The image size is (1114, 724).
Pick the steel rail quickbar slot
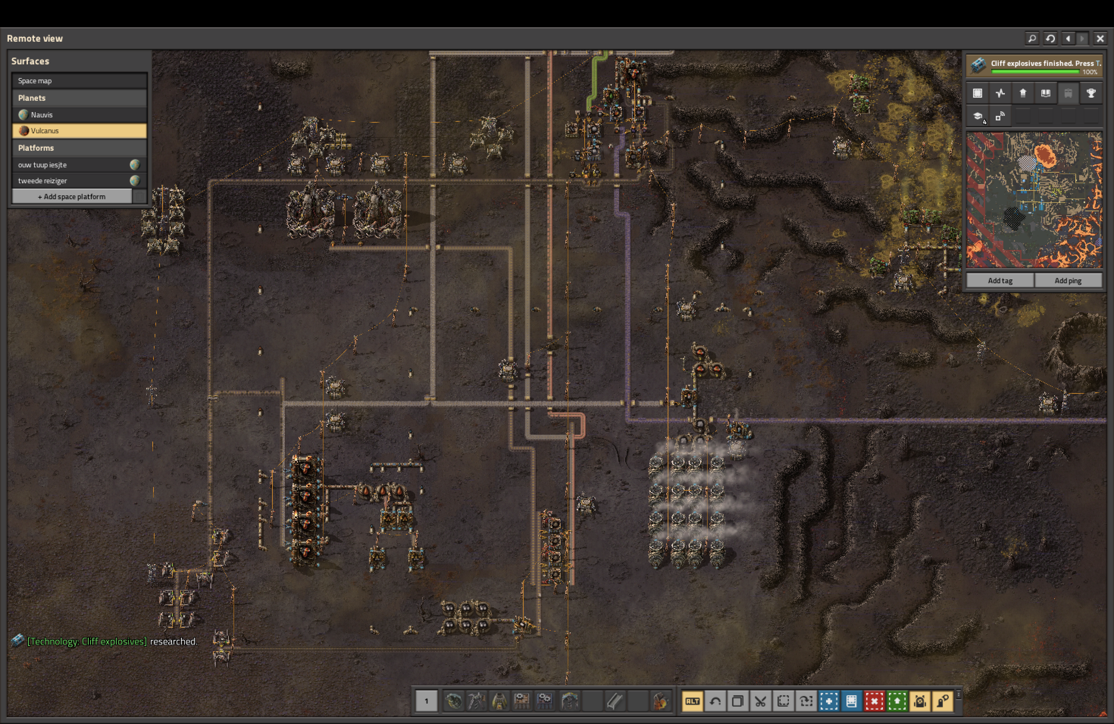click(x=615, y=701)
